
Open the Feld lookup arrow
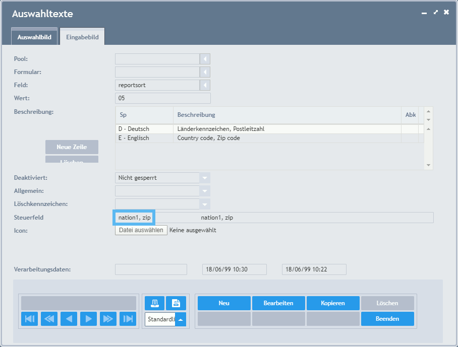205,85
